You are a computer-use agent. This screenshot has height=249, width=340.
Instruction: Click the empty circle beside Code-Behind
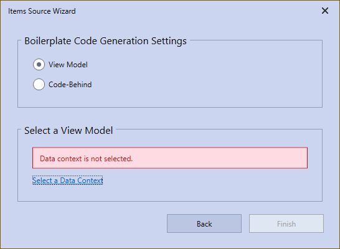tap(39, 84)
